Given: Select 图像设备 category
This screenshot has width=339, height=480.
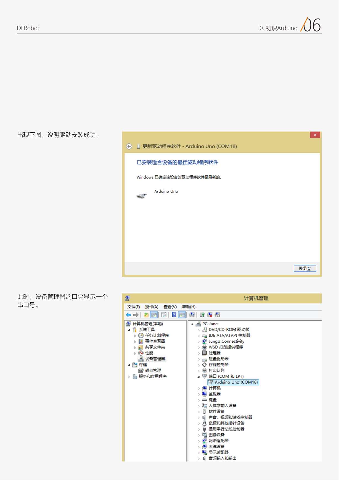Looking at the screenshot, I should coord(216,435).
